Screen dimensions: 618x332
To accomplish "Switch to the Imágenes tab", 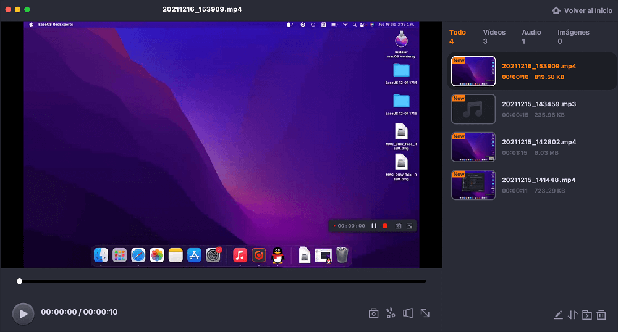I will coord(574,36).
